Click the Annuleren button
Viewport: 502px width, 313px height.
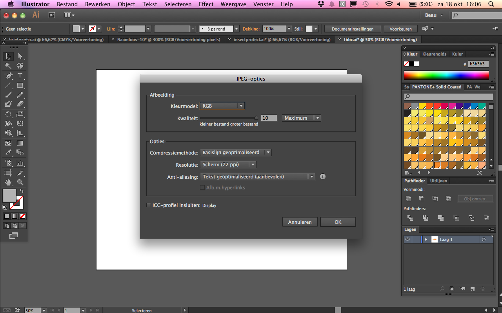click(x=300, y=222)
